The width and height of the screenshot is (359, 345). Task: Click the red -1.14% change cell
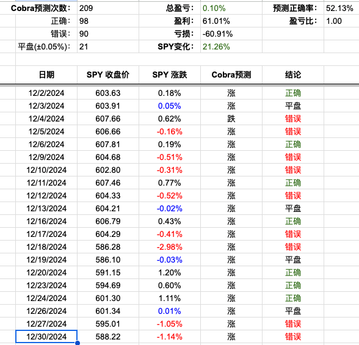pyautogui.click(x=170, y=336)
